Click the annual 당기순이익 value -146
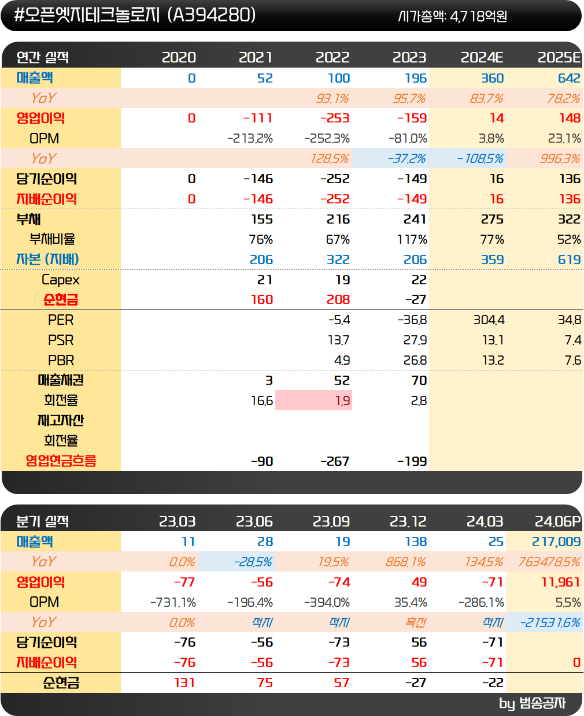 point(258,179)
